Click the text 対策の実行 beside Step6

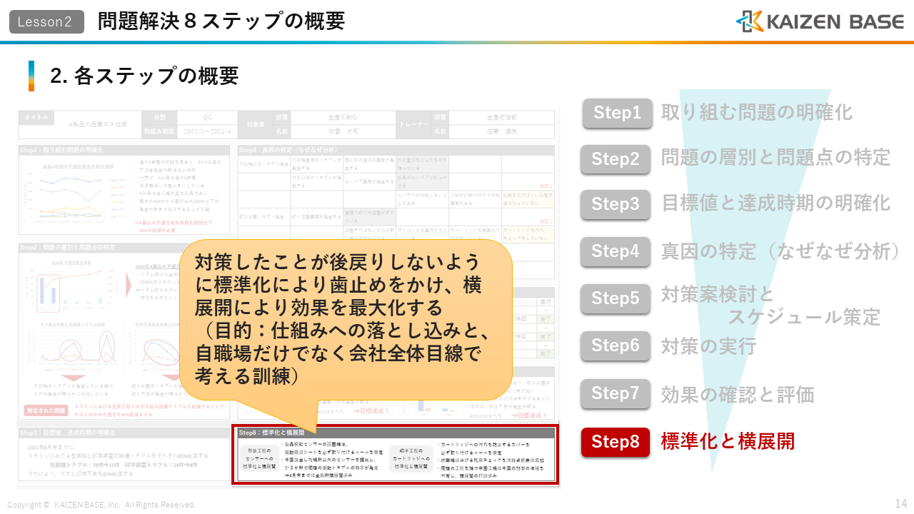point(708,346)
